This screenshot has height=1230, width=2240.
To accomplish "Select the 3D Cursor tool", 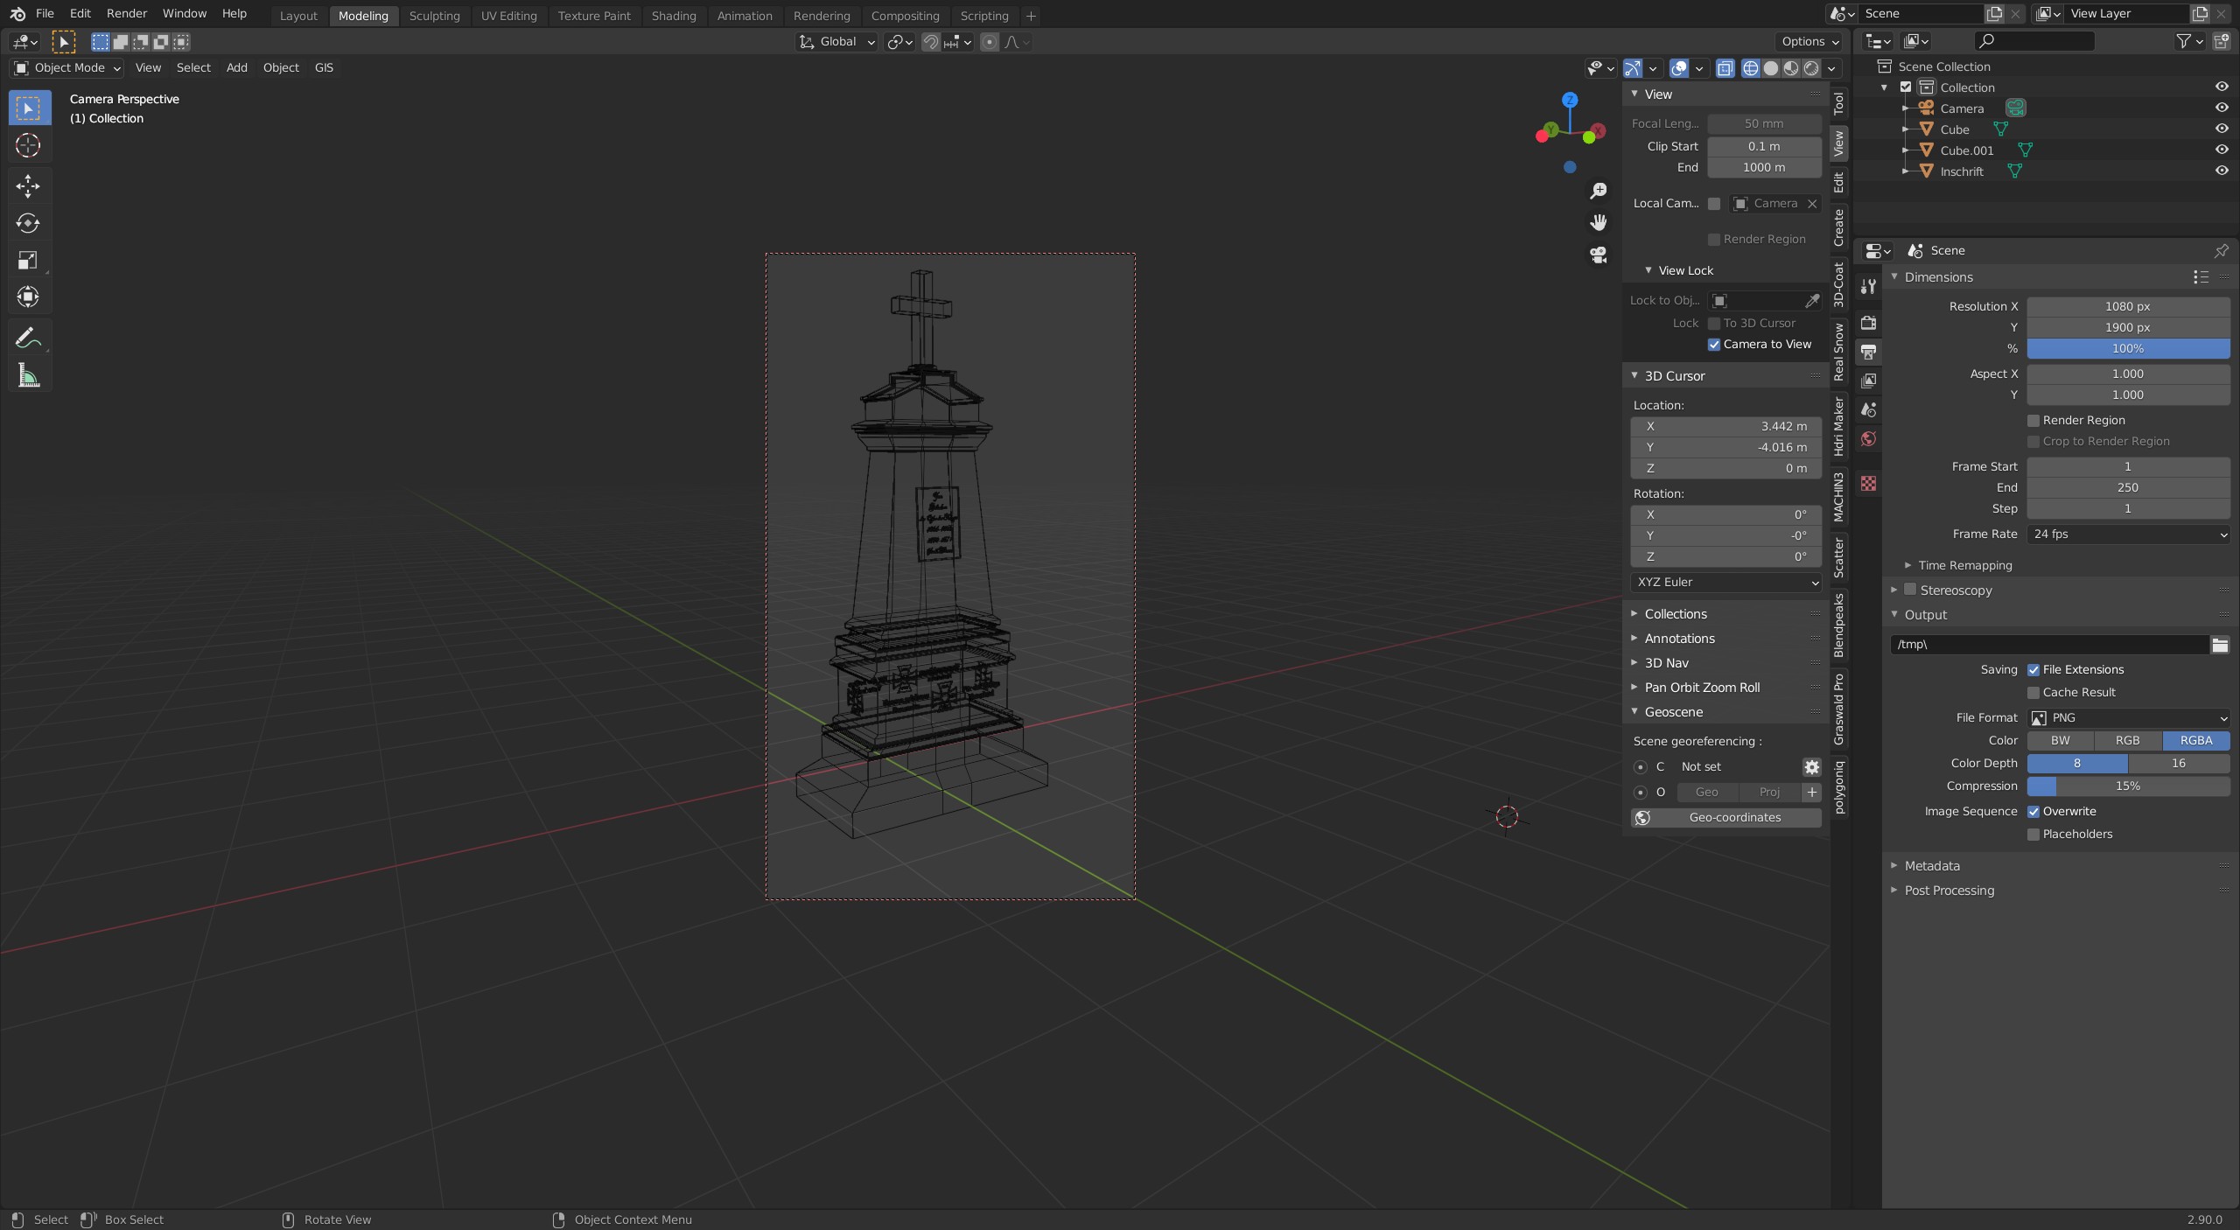I will pyautogui.click(x=28, y=145).
